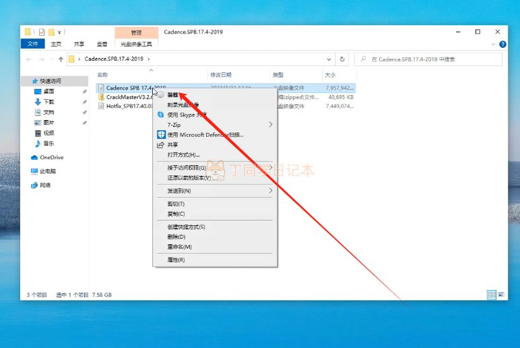The image size is (520, 348).
Task: Click the properties quick access icon
Action: (42, 32)
